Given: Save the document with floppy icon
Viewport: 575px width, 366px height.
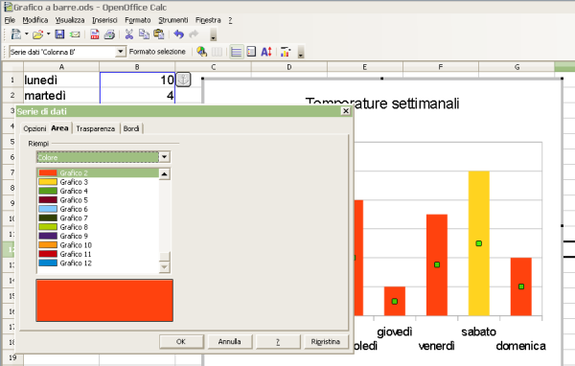Looking at the screenshot, I should coord(59,34).
